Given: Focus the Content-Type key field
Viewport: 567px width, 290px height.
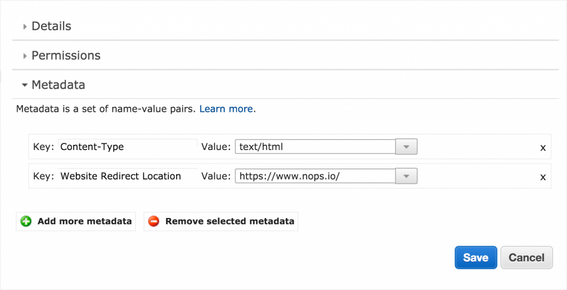Looking at the screenshot, I should click(128, 147).
